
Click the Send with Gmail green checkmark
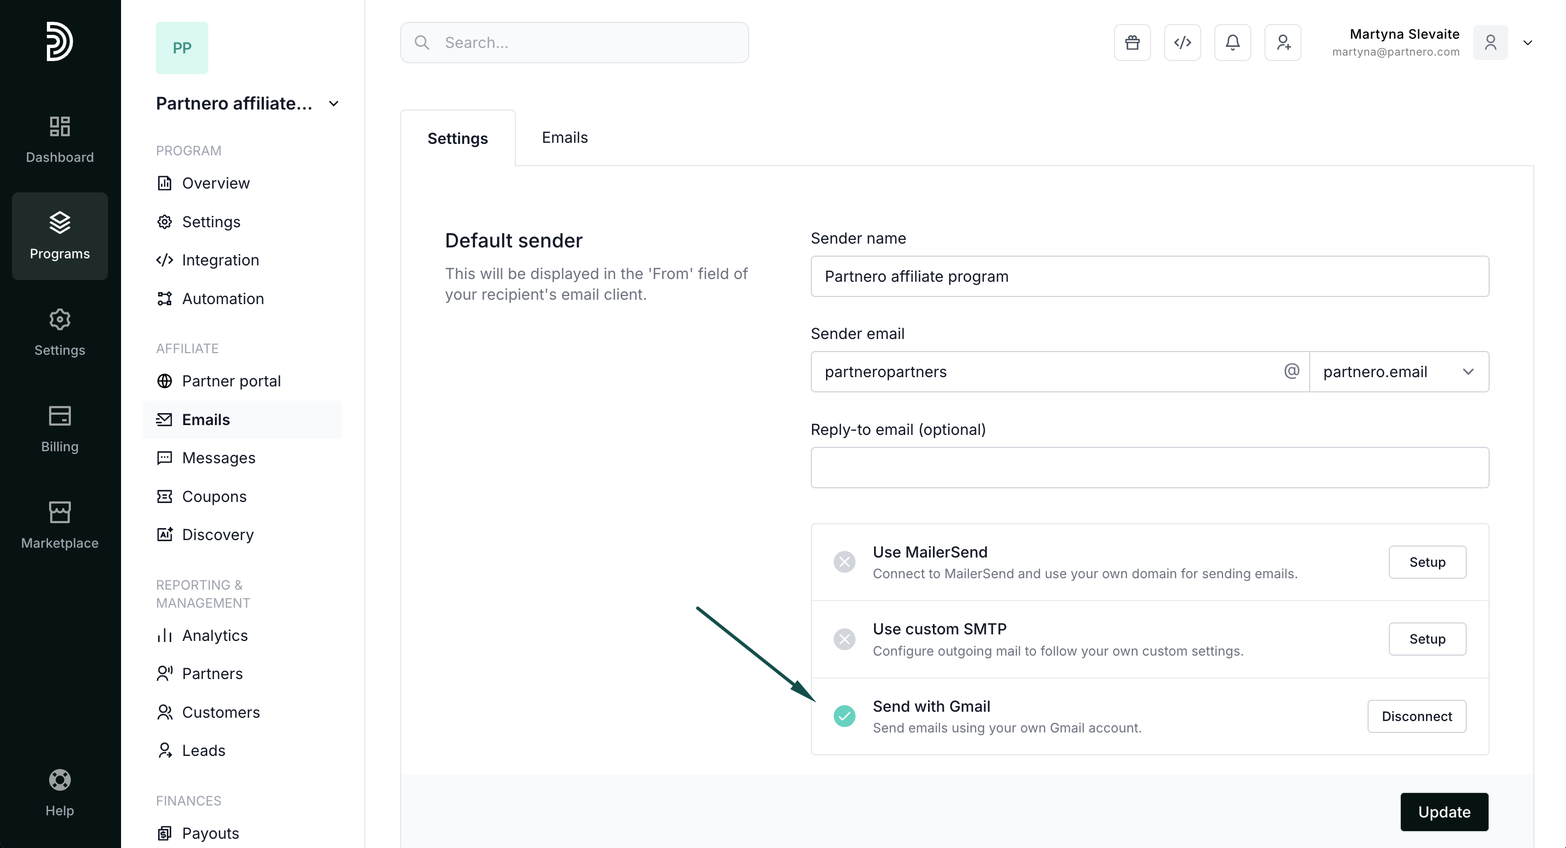pyautogui.click(x=845, y=716)
